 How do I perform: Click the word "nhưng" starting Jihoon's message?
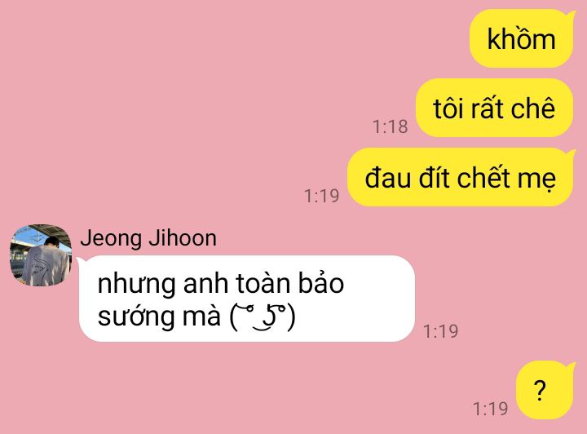click(136, 285)
